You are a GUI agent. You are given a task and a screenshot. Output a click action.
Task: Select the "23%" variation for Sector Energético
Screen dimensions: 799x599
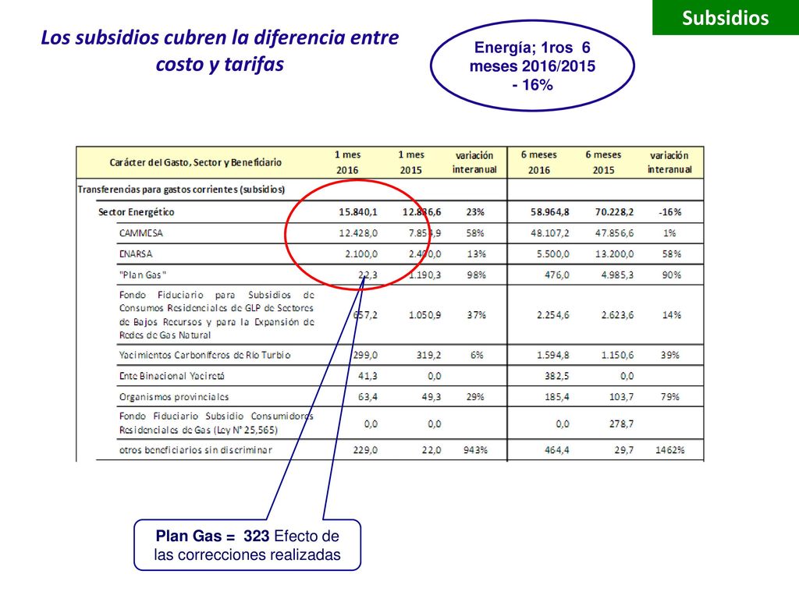(475, 212)
